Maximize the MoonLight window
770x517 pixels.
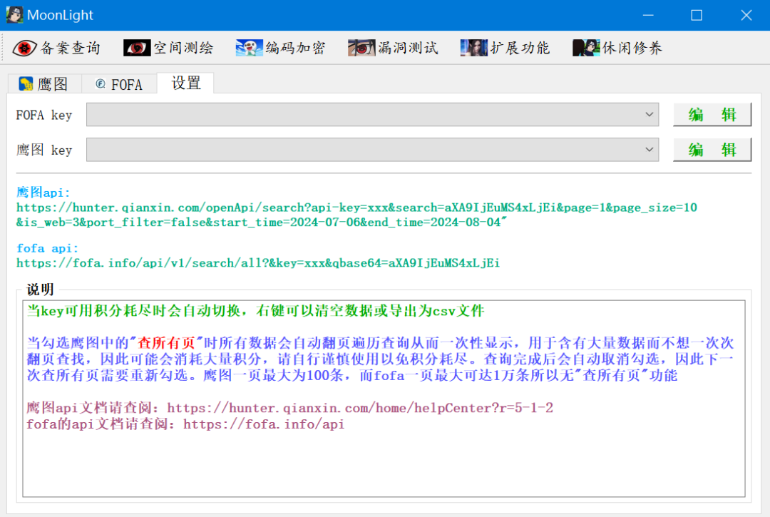click(x=697, y=15)
